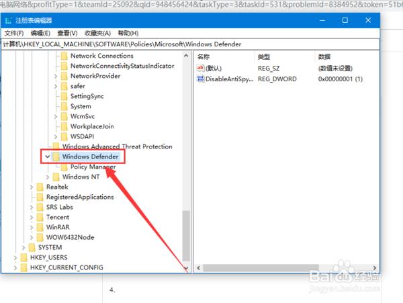Select the SettingSync folder icon
Image resolution: width=403 pixels, height=303 pixels.
pos(64,96)
